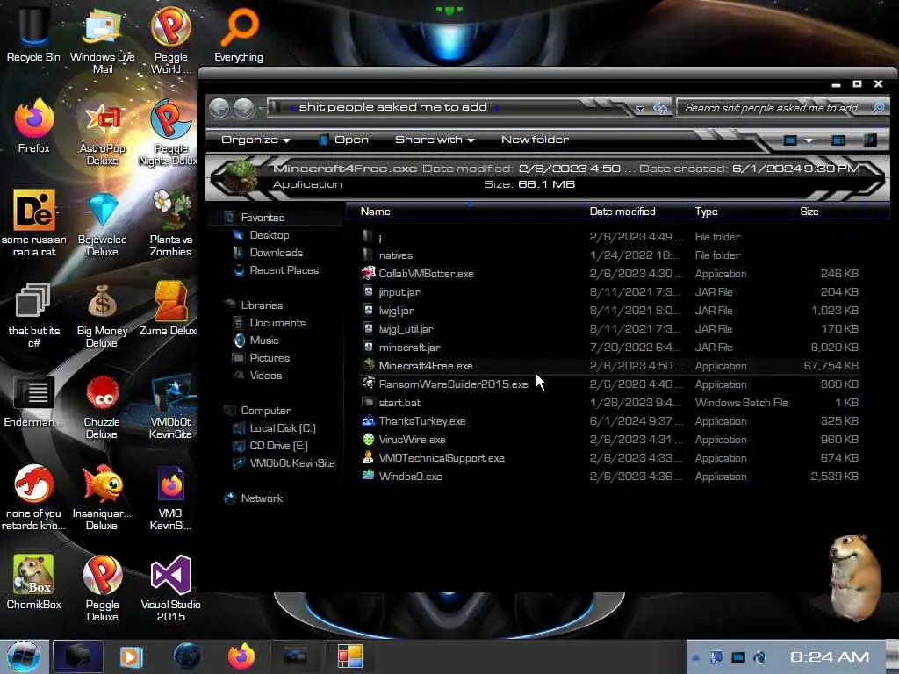Open Recent Places in navigation pane
899x674 pixels.
coord(284,270)
